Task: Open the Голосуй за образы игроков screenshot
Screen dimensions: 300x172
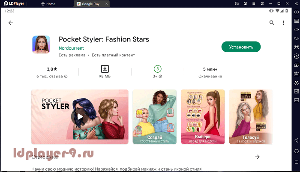Action: (251, 116)
